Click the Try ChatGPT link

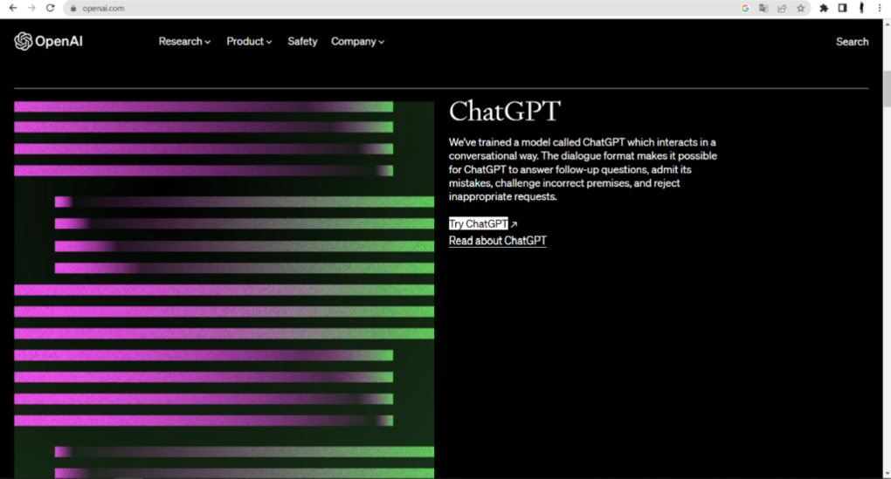[x=479, y=223]
